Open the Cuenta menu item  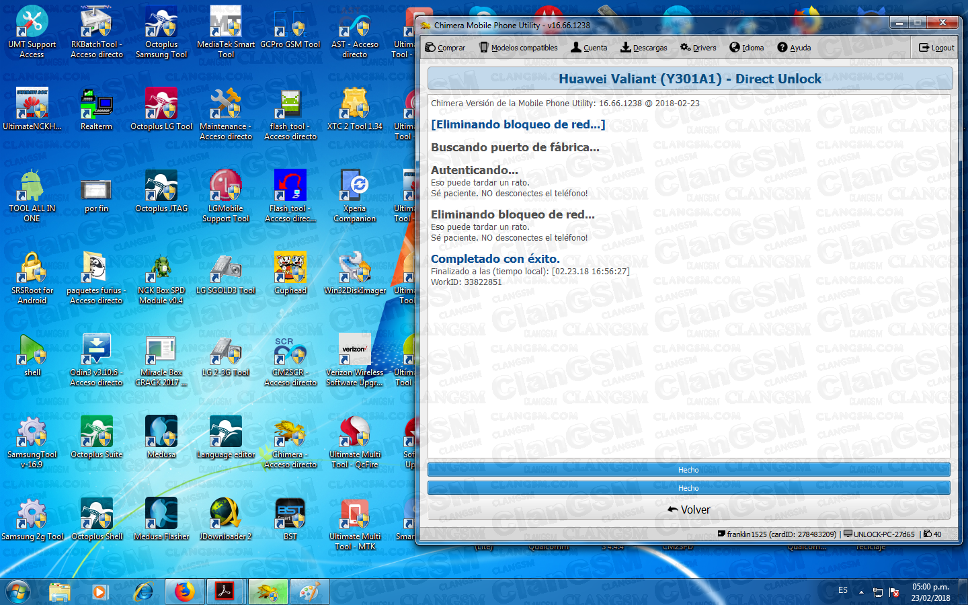pyautogui.click(x=589, y=48)
